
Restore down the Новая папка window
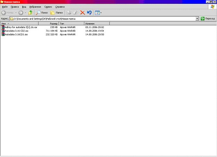pyautogui.click(x=211, y=2)
